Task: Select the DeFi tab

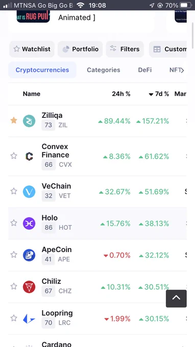Action: (145, 70)
